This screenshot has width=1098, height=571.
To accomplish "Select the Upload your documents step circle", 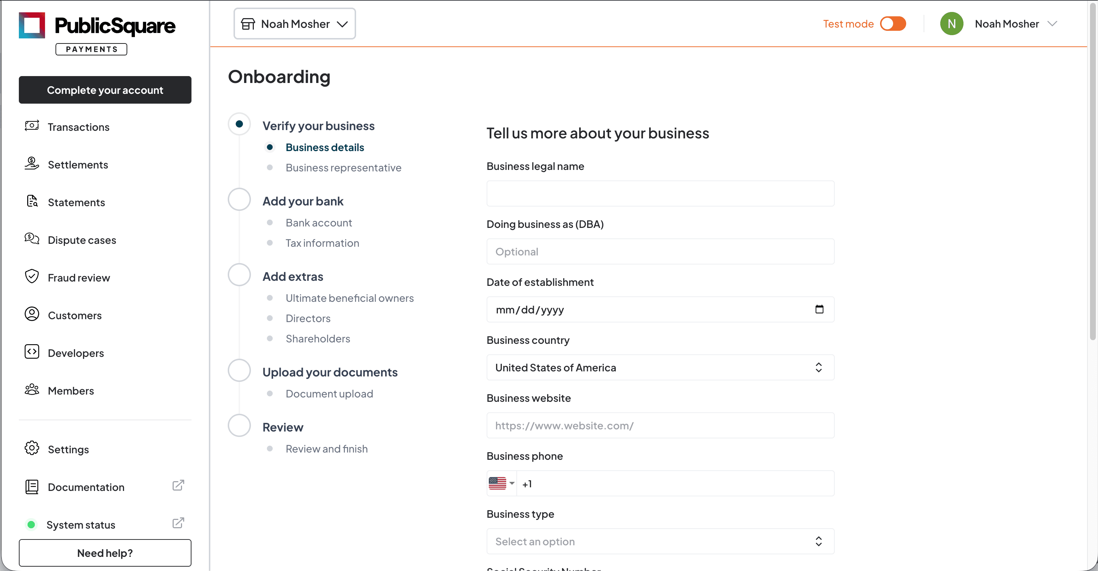I will [240, 370].
